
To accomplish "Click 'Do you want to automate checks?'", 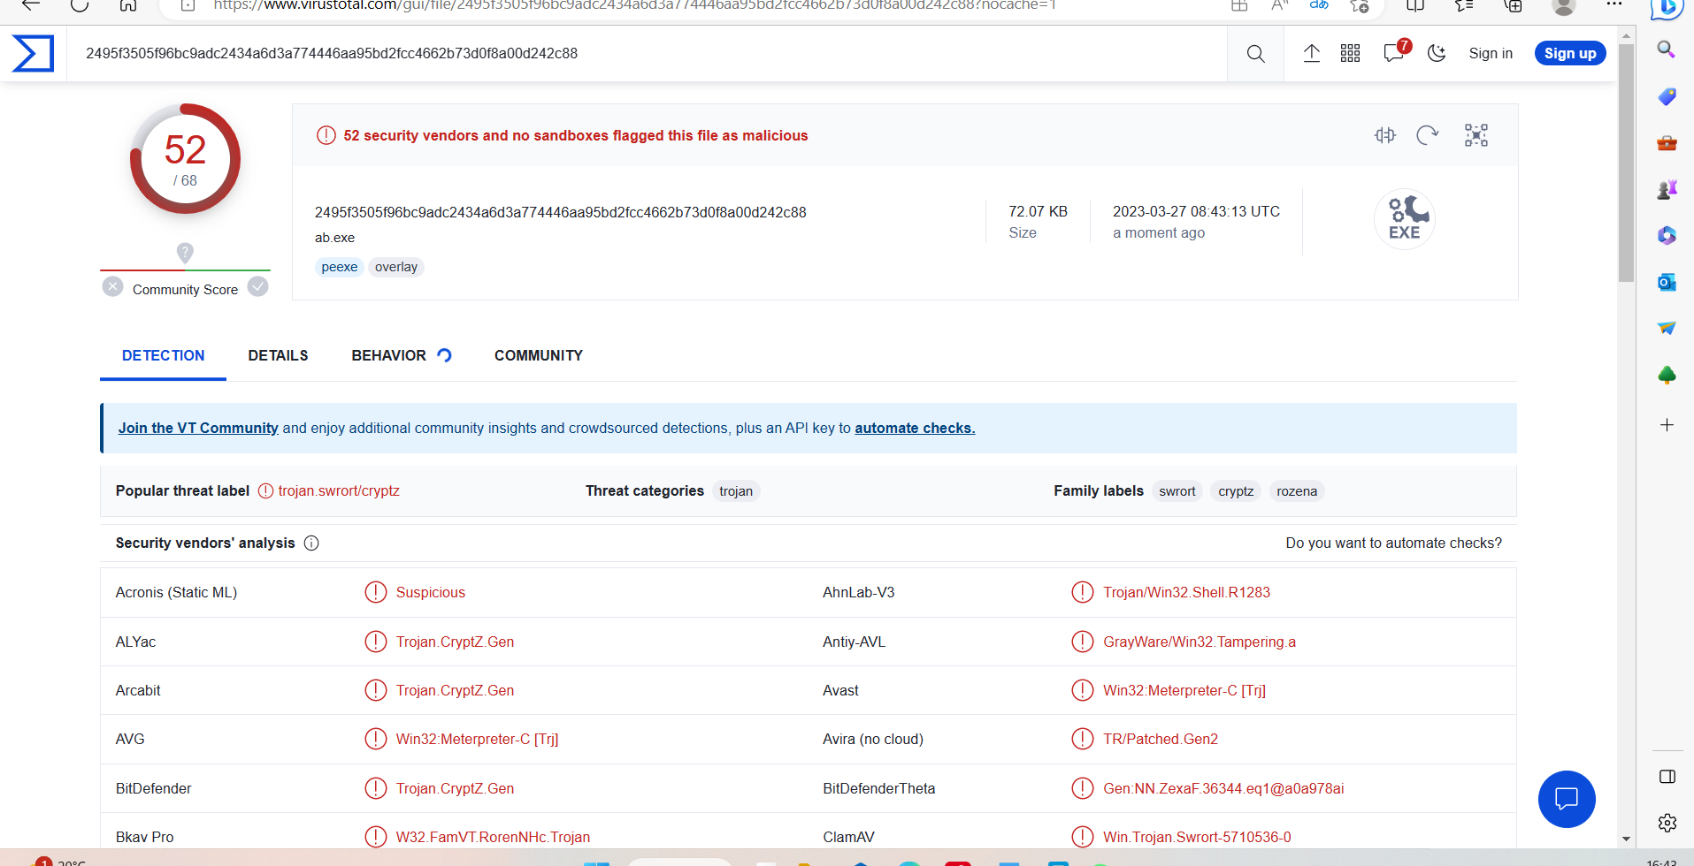I will (1394, 543).
